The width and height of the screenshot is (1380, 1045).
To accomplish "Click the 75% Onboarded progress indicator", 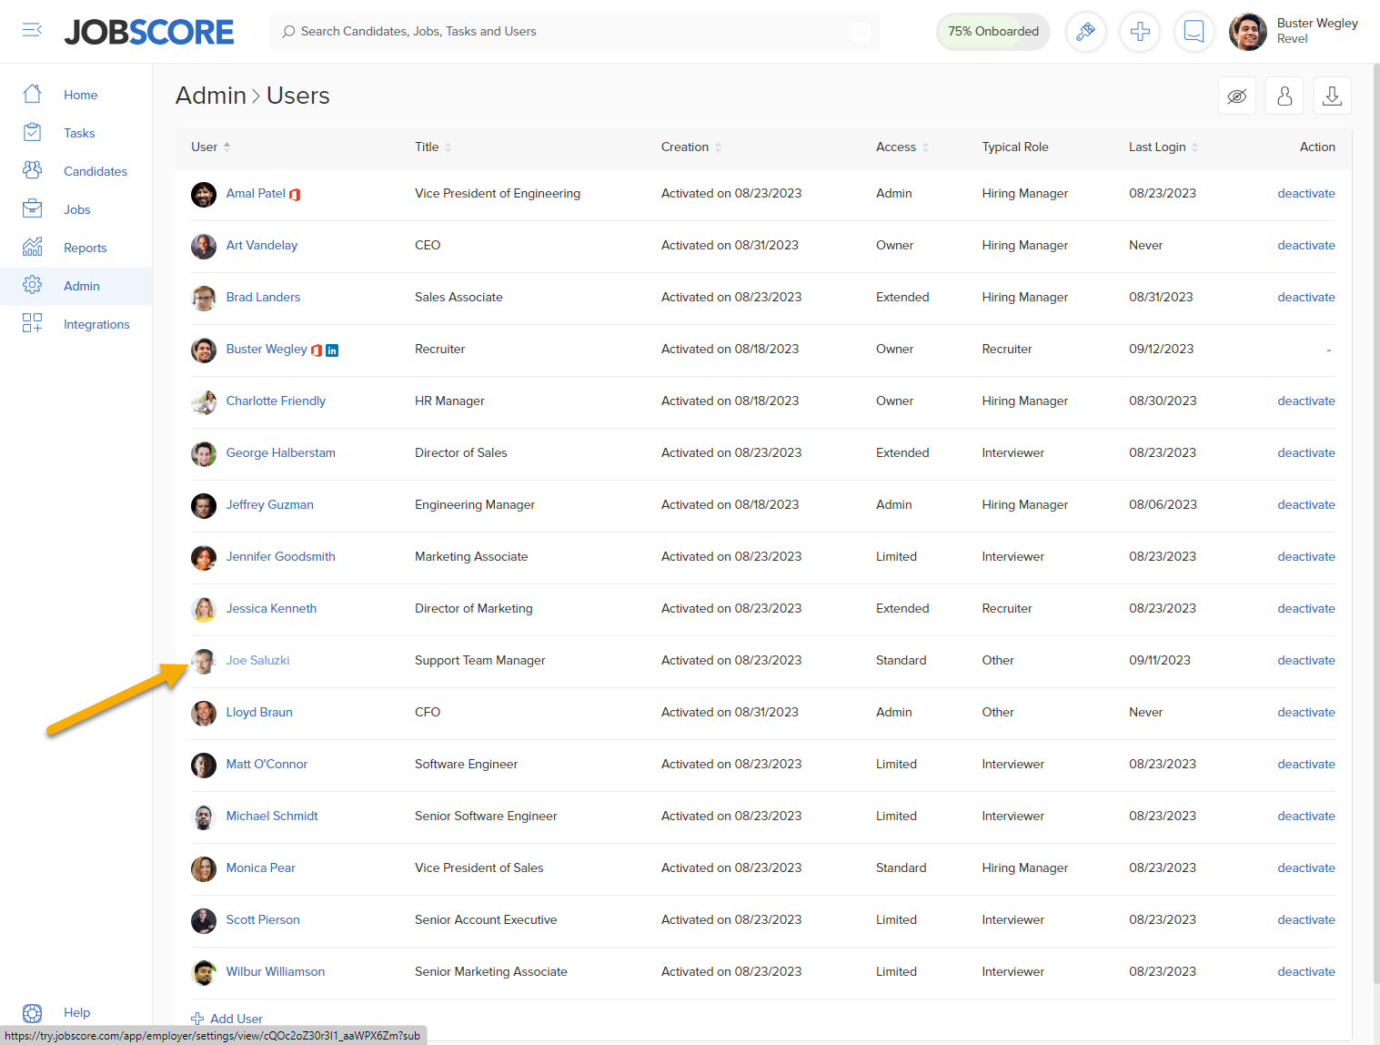I will (993, 31).
